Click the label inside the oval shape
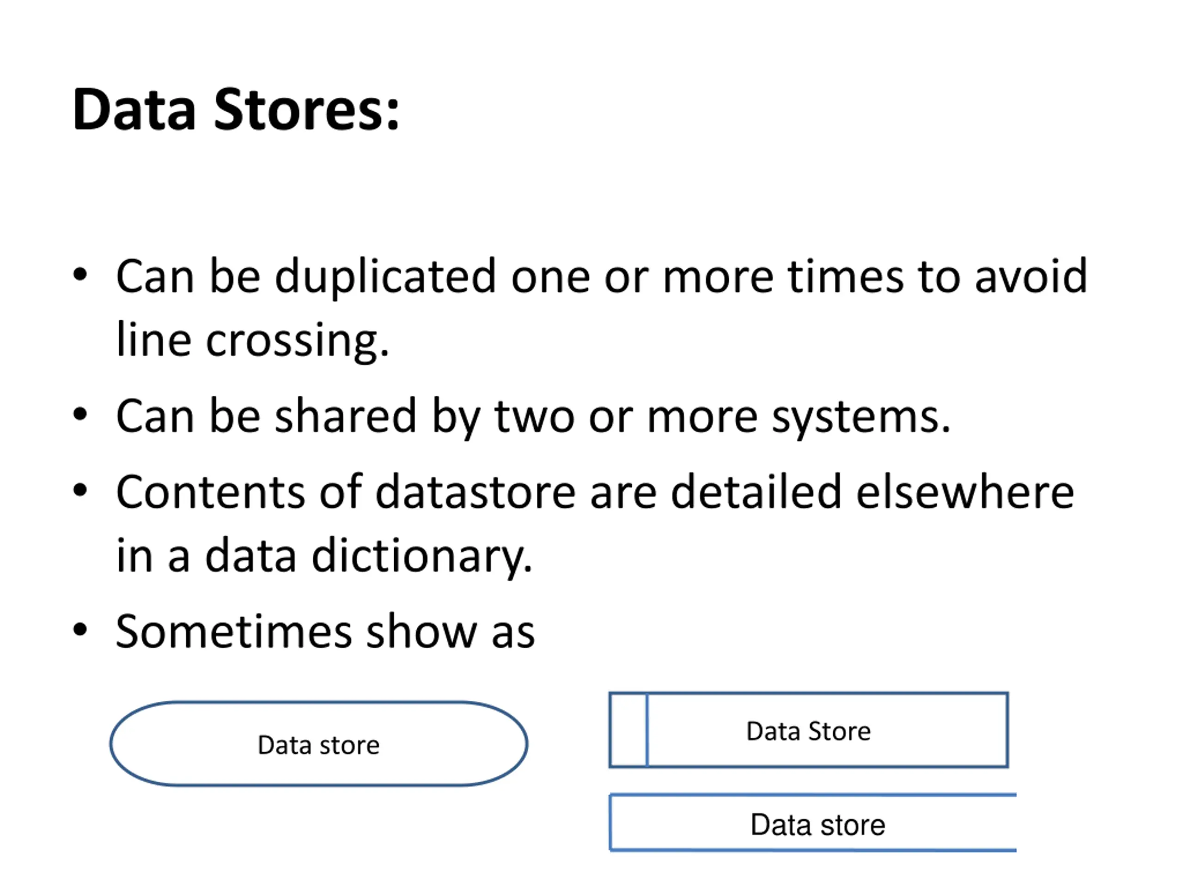Image resolution: width=1183 pixels, height=887 pixels. point(319,745)
